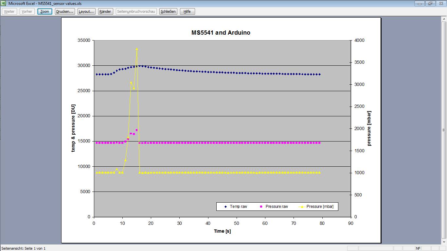Click the disabled Seitenumbruchvorschau button

(136, 11)
